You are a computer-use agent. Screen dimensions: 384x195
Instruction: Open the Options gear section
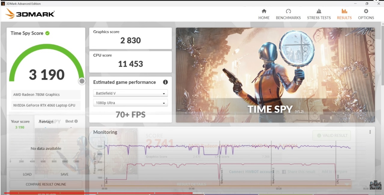point(366,14)
